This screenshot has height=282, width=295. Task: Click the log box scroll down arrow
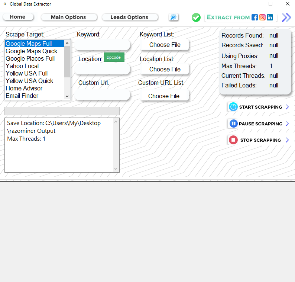(116, 169)
